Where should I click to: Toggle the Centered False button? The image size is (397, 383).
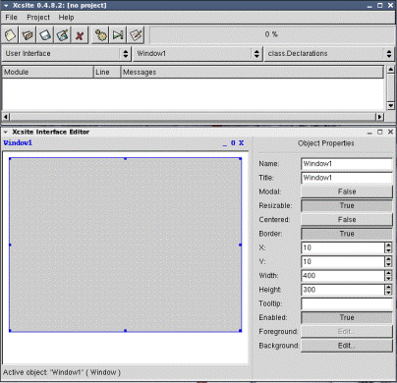pos(347,220)
